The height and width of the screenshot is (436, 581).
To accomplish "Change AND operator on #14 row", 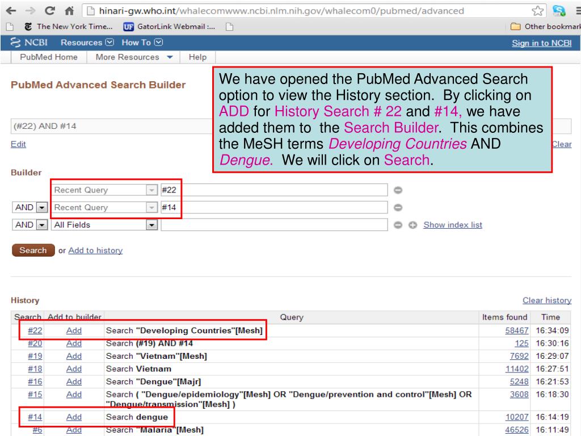I will tap(30, 208).
